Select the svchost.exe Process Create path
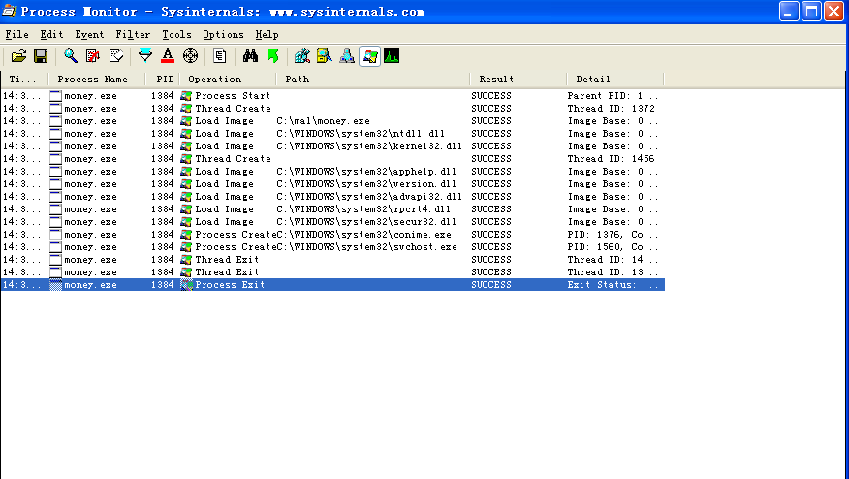 (367, 247)
